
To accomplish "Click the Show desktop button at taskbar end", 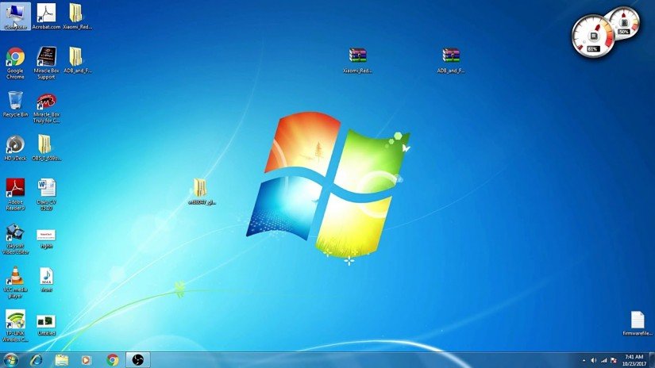I will pyautogui.click(x=652, y=360).
